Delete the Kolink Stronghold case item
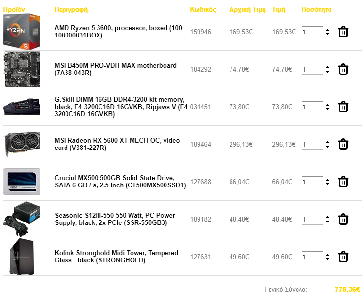This screenshot has height=296, width=363. click(343, 257)
